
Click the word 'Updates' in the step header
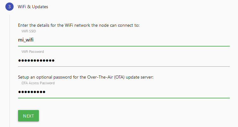coord(40,7)
